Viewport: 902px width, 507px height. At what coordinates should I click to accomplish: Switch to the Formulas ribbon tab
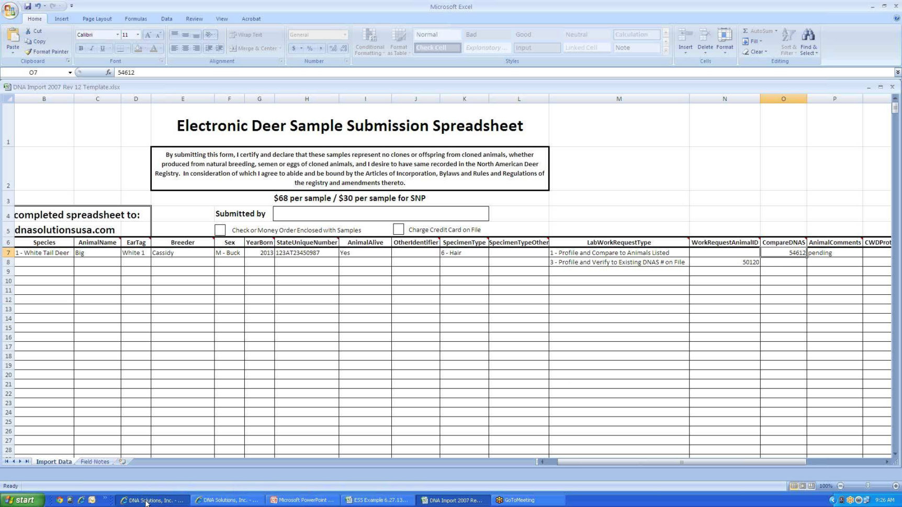[x=136, y=18]
